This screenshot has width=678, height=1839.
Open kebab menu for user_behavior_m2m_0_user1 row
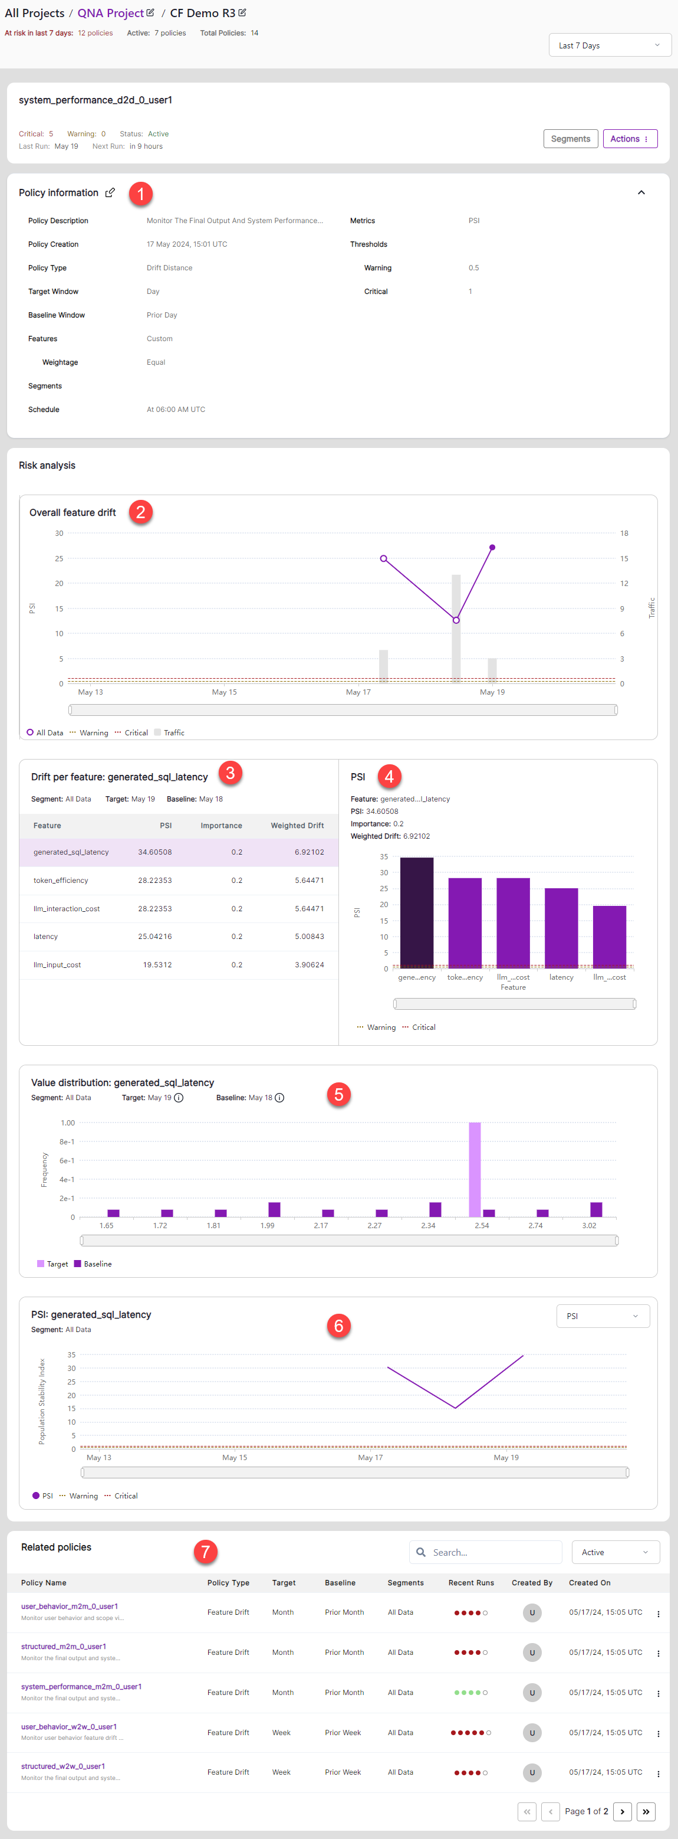coord(657,1614)
